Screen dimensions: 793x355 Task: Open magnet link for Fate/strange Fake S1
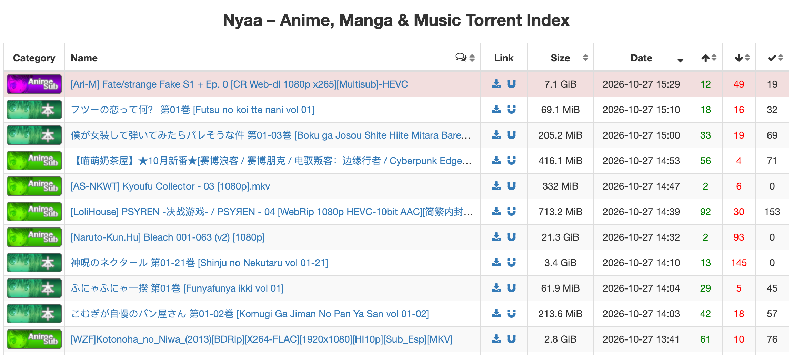pos(511,84)
